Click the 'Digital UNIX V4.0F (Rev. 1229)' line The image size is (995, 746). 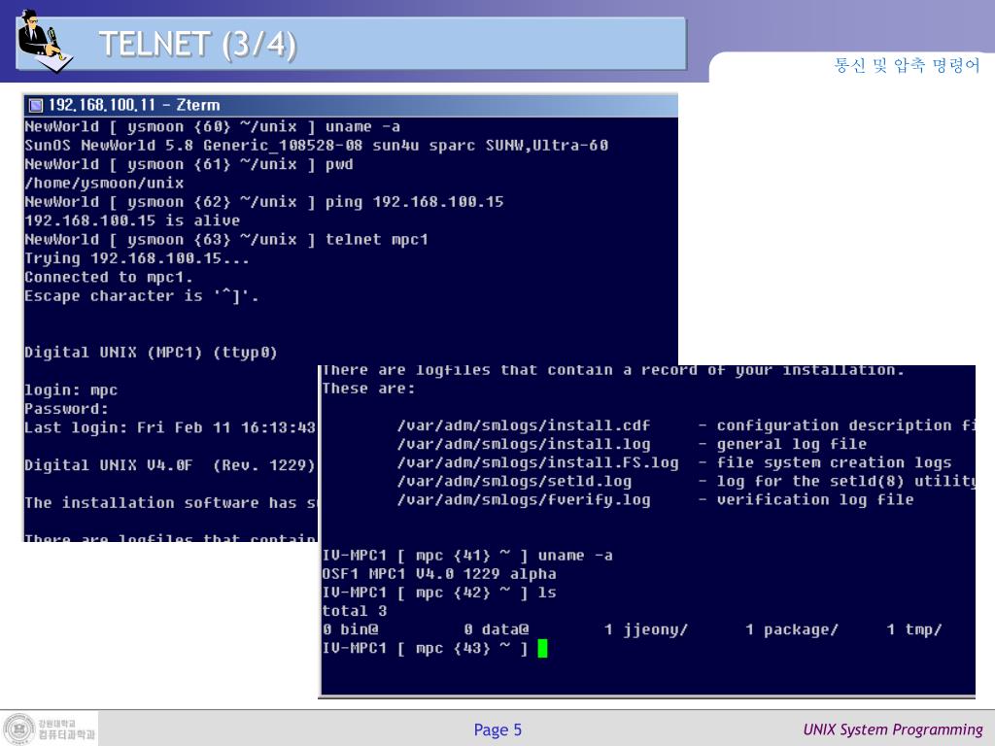[170, 465]
